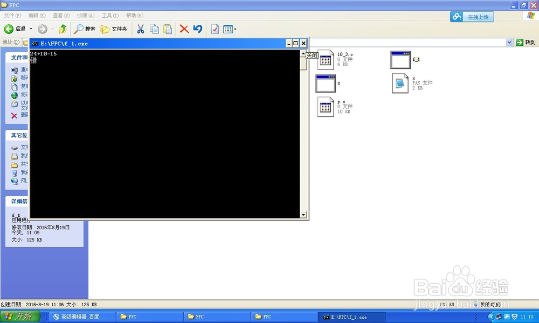Click the Shared Documents folder icon
Viewport: 539px width, 323px height.
tap(14, 165)
